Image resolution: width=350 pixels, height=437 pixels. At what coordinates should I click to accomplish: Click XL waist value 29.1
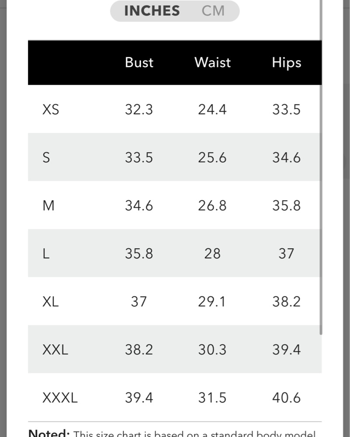click(212, 302)
